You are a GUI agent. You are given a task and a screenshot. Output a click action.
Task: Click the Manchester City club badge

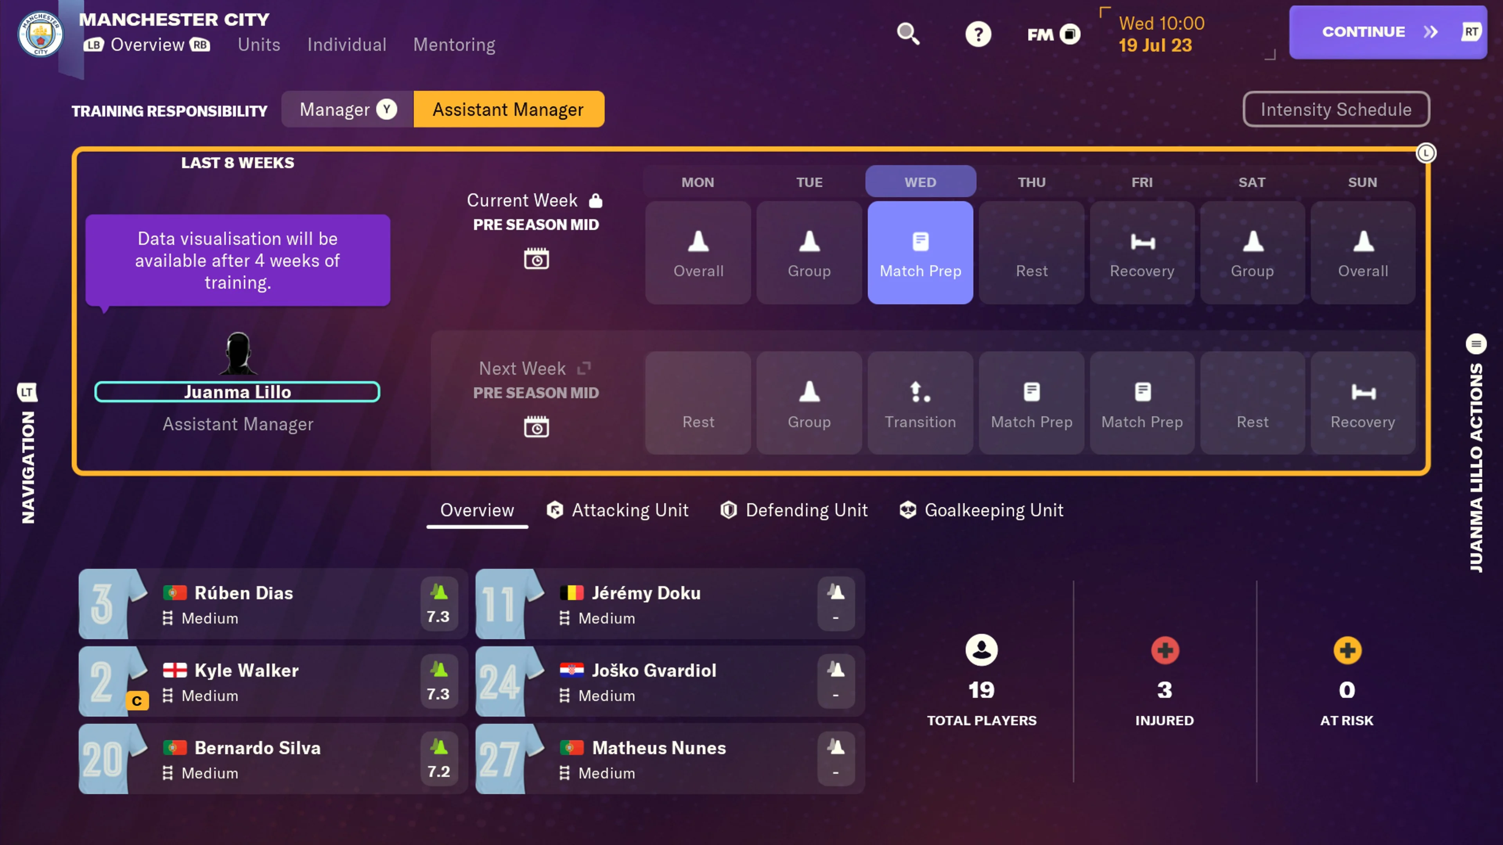coord(40,34)
